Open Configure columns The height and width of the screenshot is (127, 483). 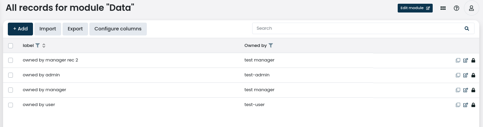[x=118, y=29]
